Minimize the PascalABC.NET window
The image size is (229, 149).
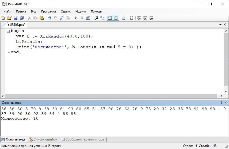click(198, 4)
